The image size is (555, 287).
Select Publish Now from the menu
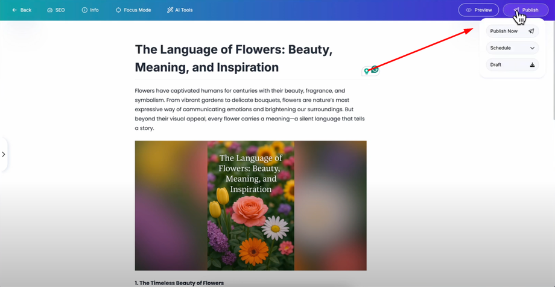(504, 31)
